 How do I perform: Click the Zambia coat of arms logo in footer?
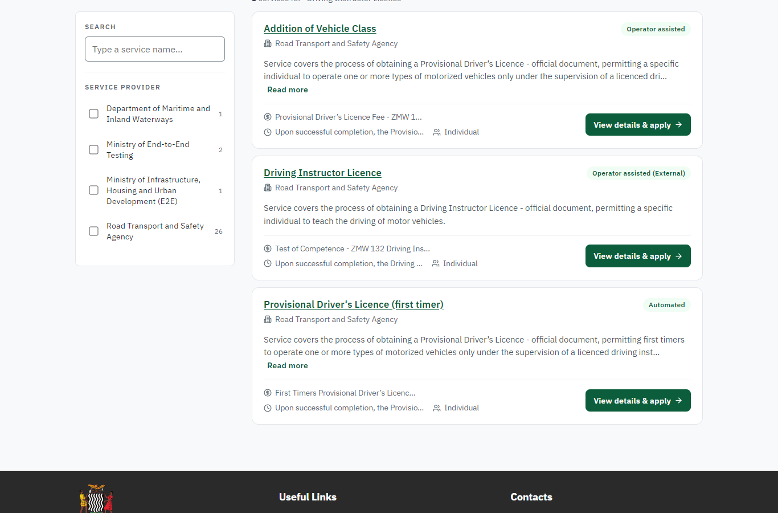click(96, 499)
